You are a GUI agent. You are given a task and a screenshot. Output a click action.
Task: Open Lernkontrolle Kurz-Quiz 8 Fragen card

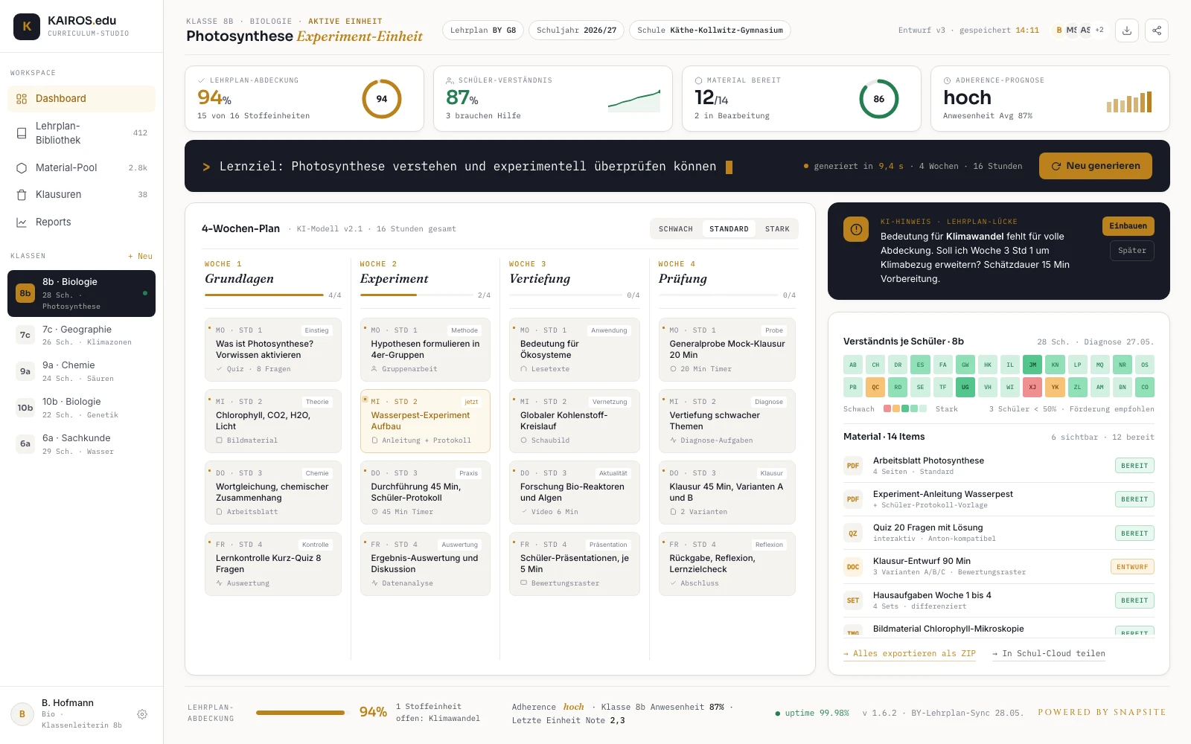[x=273, y=564]
